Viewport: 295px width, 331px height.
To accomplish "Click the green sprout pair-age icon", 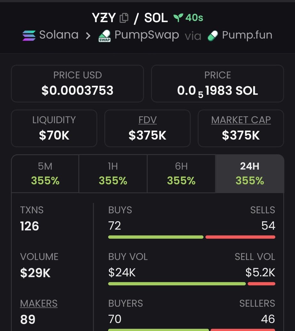I will 178,18.
